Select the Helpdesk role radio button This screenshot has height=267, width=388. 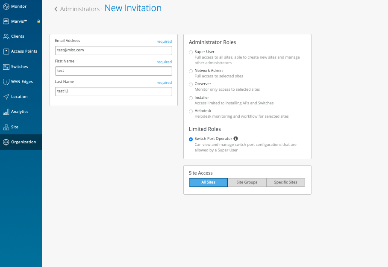pos(191,111)
